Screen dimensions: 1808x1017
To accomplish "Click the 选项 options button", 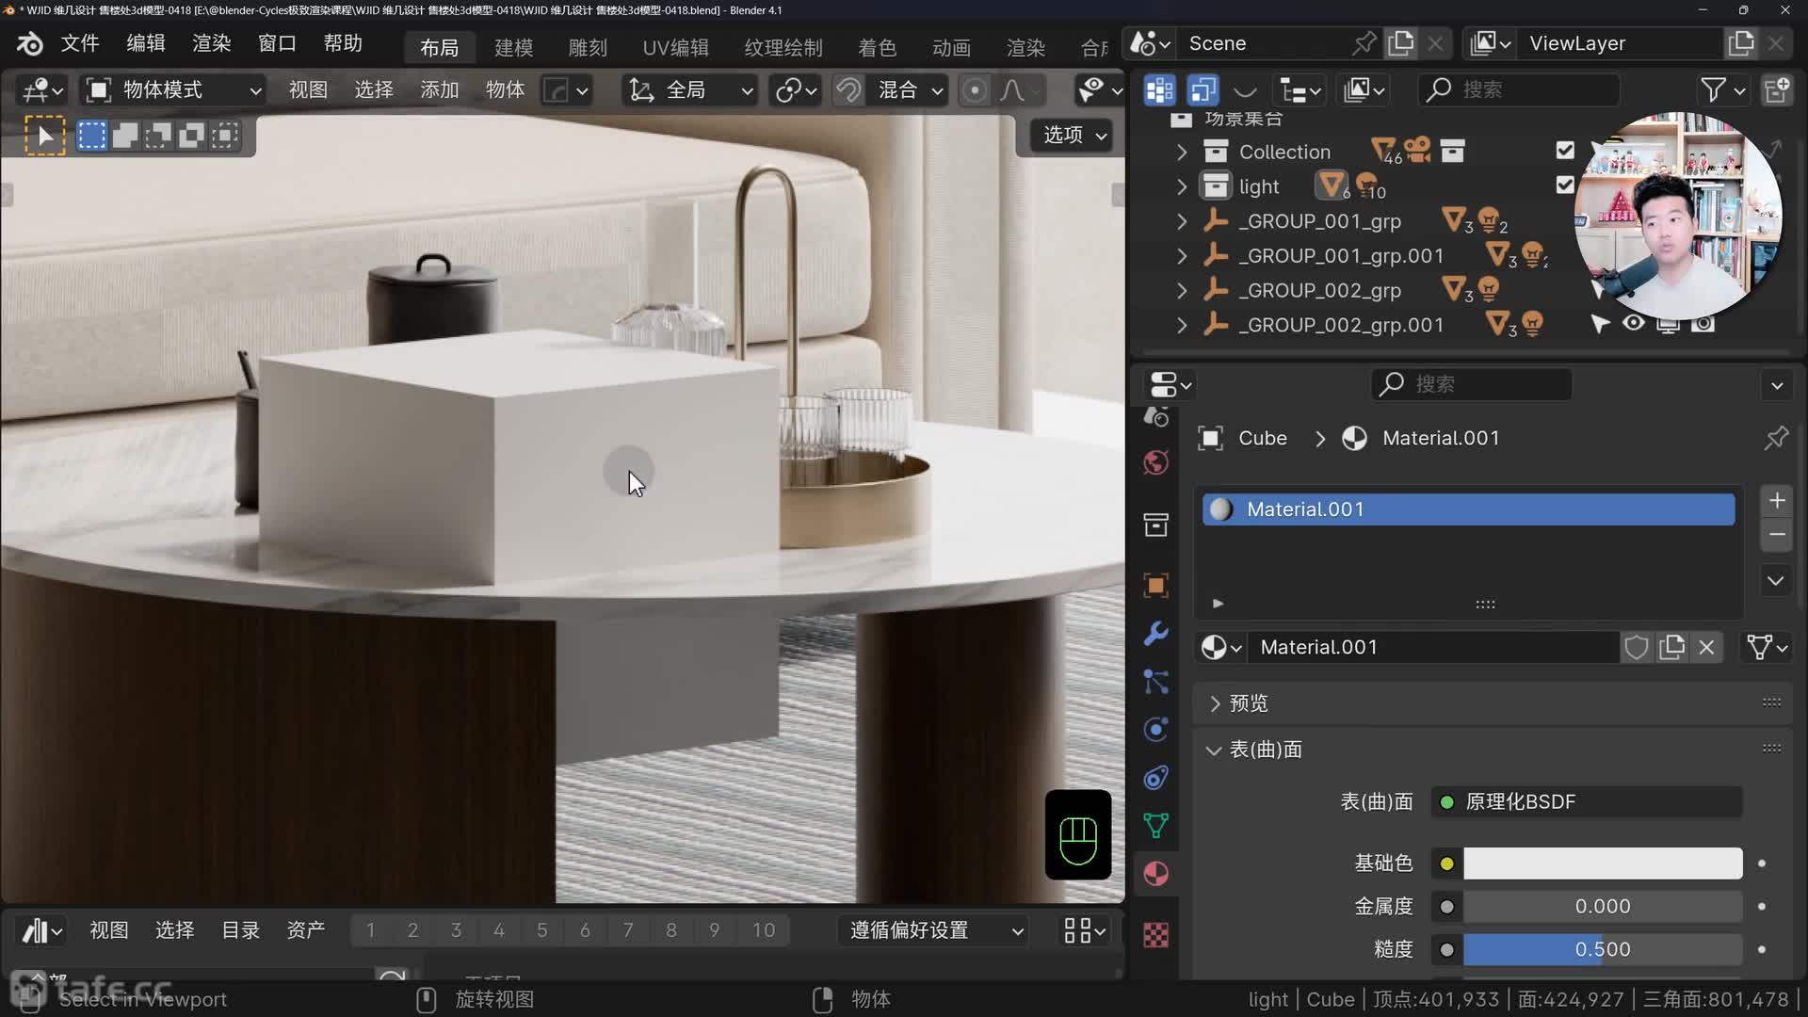I will point(1073,136).
